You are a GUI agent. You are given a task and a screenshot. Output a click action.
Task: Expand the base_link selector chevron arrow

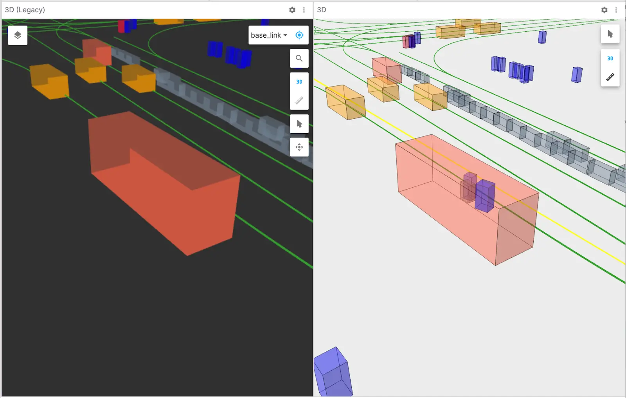pyautogui.click(x=286, y=35)
